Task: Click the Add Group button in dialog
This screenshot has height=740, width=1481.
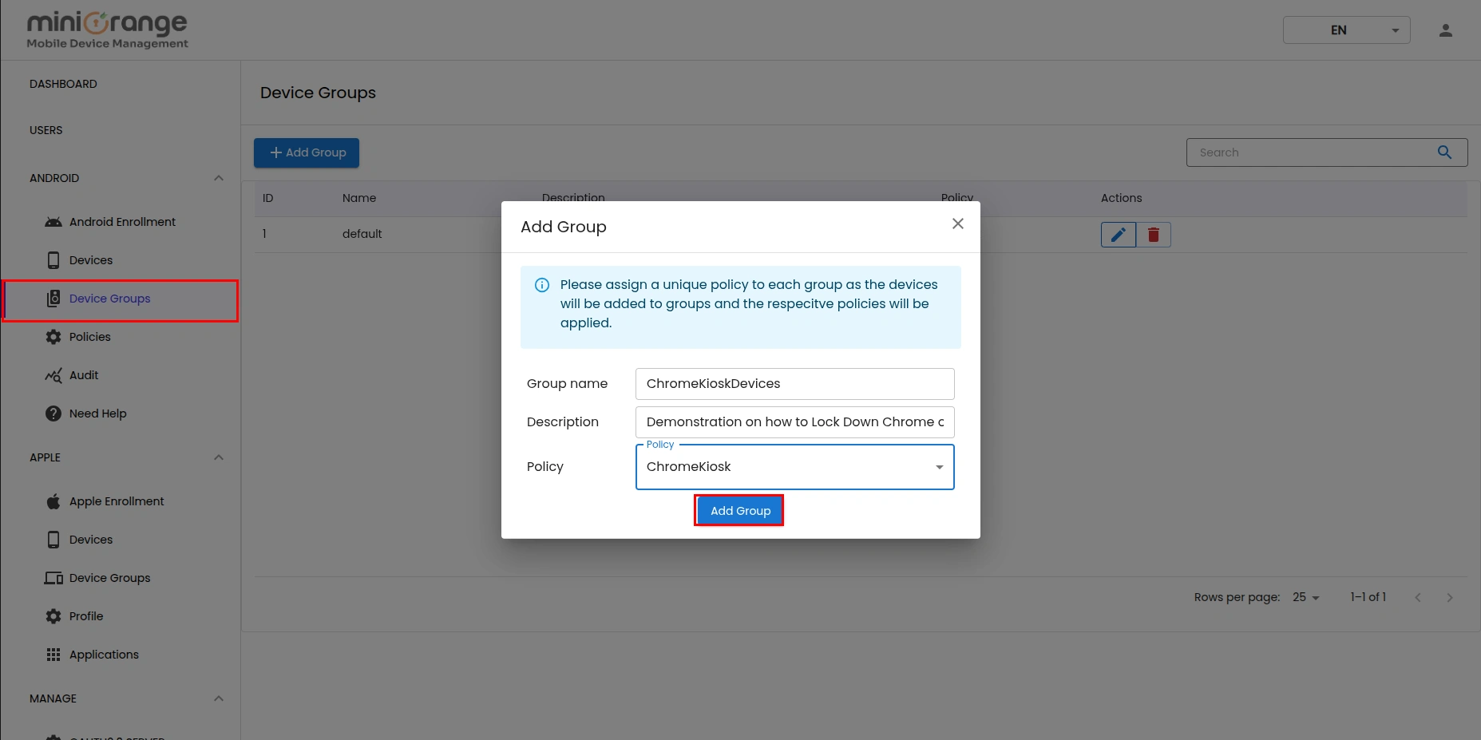Action: pos(739,510)
